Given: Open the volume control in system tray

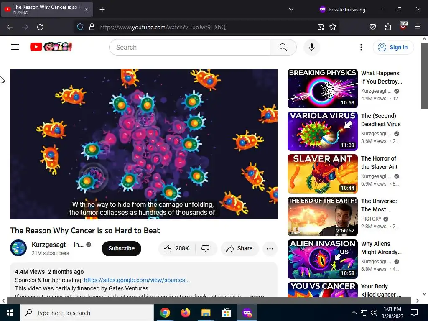Looking at the screenshot, I should click(x=374, y=313).
